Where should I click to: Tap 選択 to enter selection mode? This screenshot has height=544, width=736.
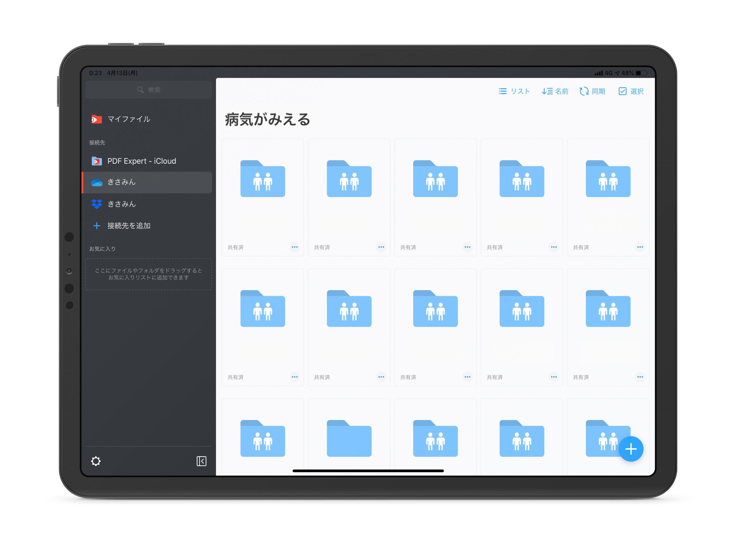tap(631, 91)
